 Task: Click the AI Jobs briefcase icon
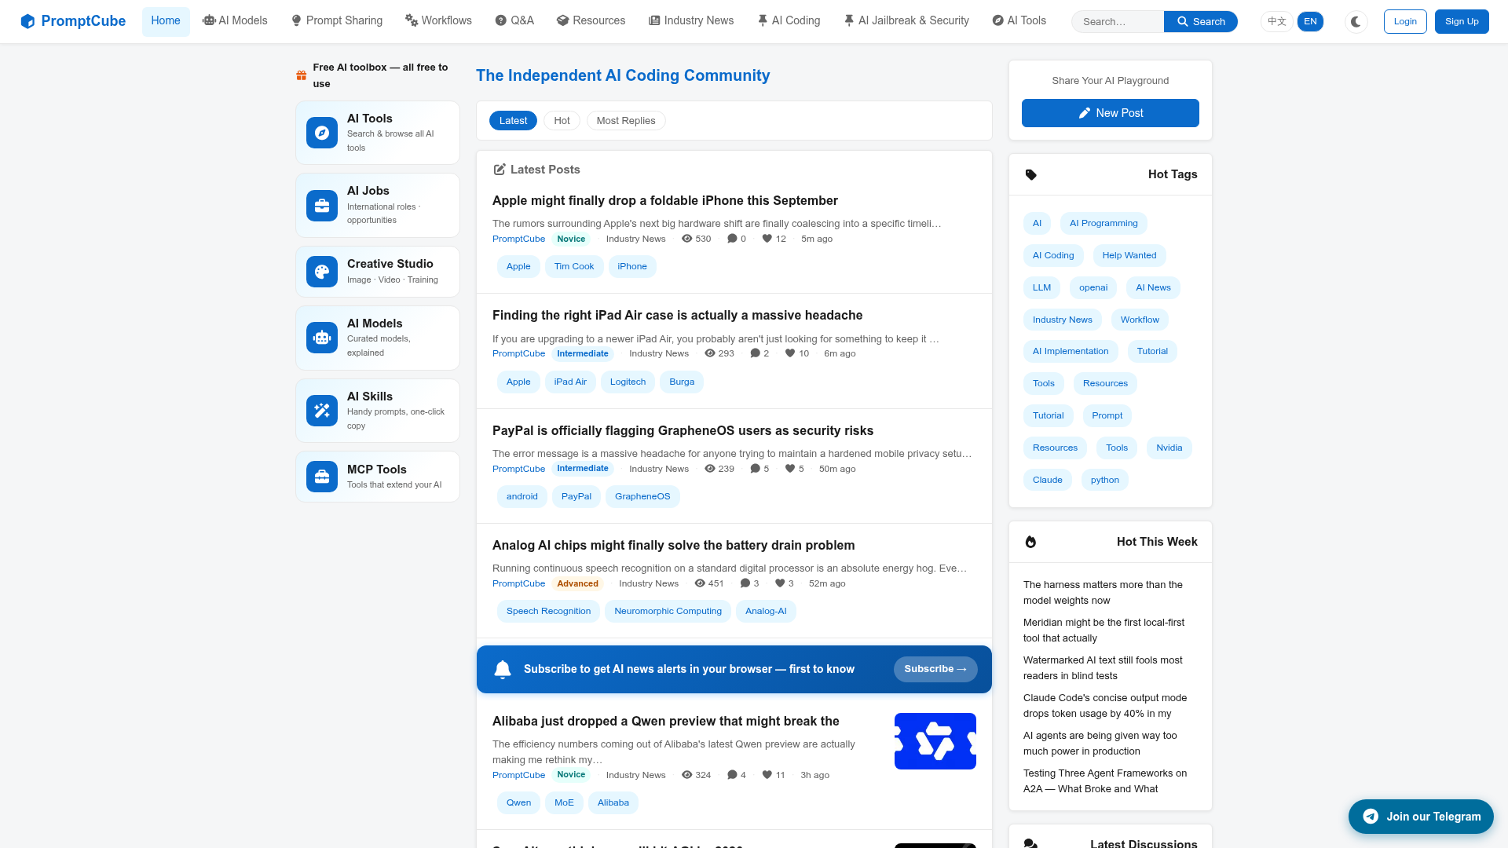click(x=322, y=206)
